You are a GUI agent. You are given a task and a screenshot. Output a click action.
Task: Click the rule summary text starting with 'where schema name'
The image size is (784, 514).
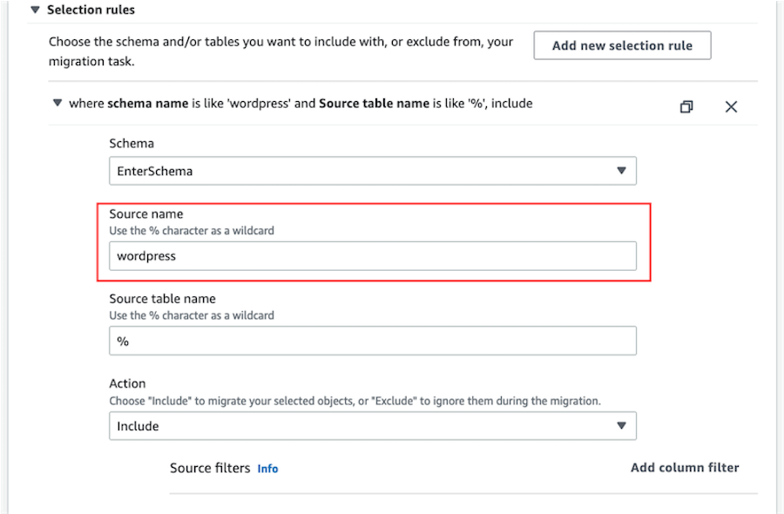coord(301,104)
